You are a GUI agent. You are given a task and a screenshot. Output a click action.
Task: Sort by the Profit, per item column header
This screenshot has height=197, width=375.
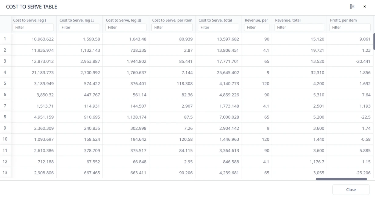(x=343, y=20)
